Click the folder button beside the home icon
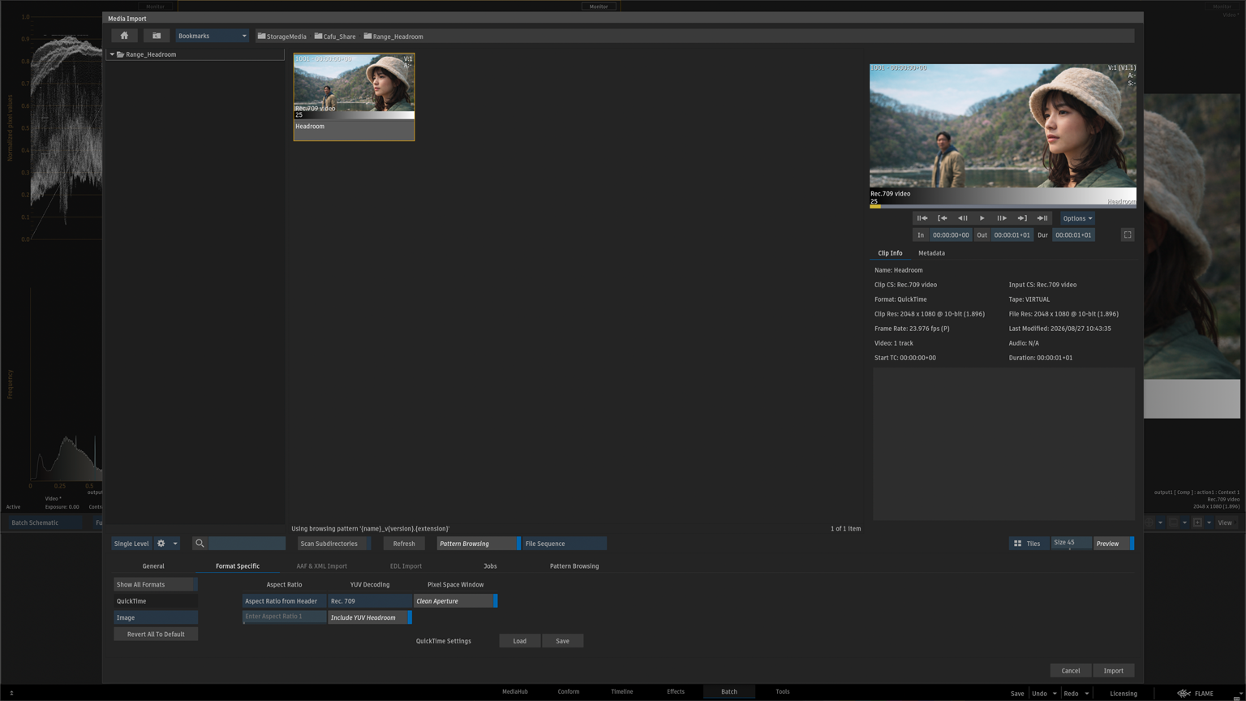The width and height of the screenshot is (1246, 701). point(157,36)
